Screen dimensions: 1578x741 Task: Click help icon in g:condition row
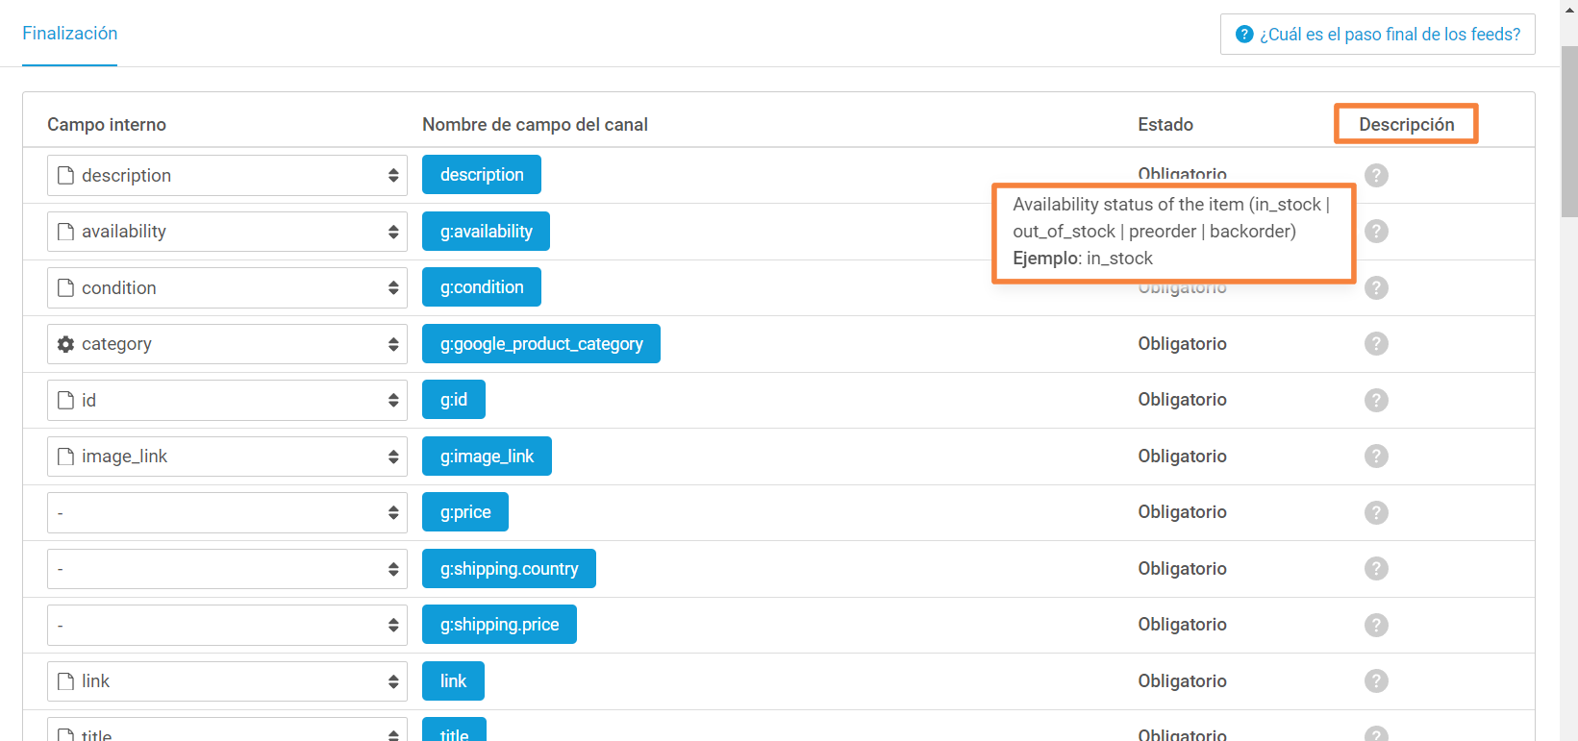tap(1376, 287)
